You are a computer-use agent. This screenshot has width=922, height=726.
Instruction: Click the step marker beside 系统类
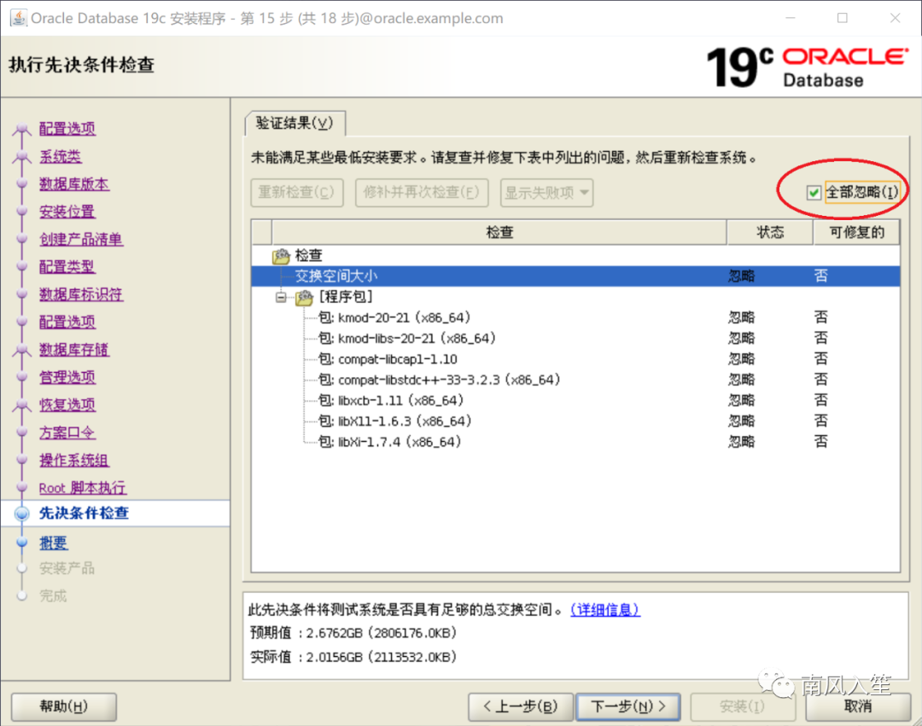coord(21,156)
